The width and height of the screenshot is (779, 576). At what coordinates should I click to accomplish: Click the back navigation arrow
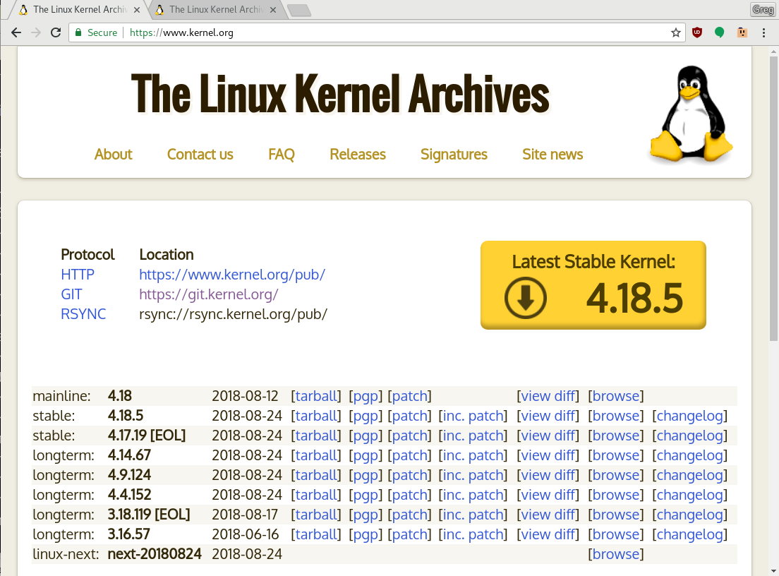[16, 32]
